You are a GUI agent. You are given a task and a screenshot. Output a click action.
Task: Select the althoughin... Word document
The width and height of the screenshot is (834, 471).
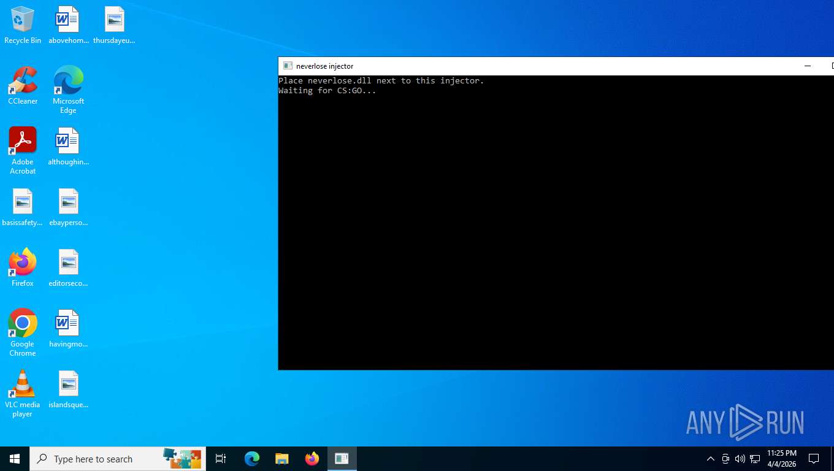pyautogui.click(x=68, y=147)
